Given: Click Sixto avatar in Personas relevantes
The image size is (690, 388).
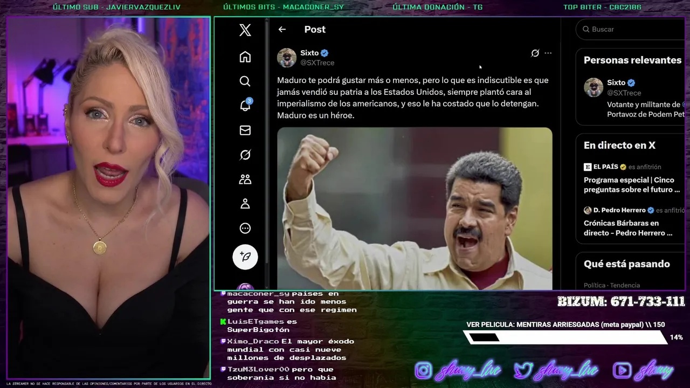Looking at the screenshot, I should pyautogui.click(x=594, y=87).
